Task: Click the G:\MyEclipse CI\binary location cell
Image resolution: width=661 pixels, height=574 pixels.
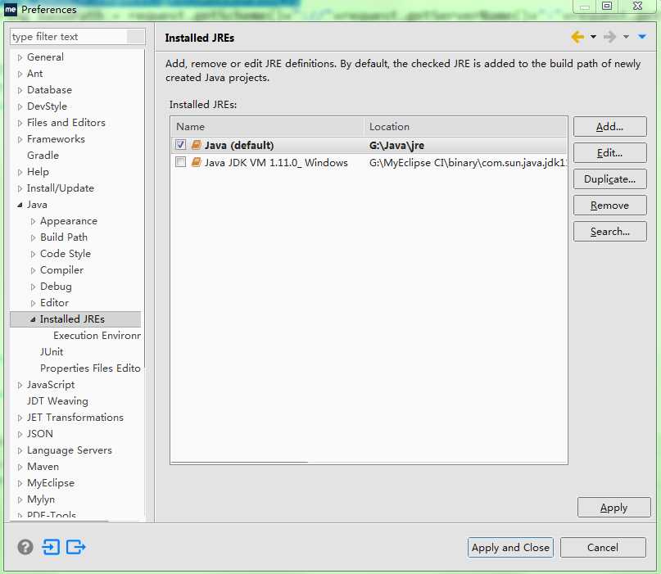Action: (x=468, y=163)
